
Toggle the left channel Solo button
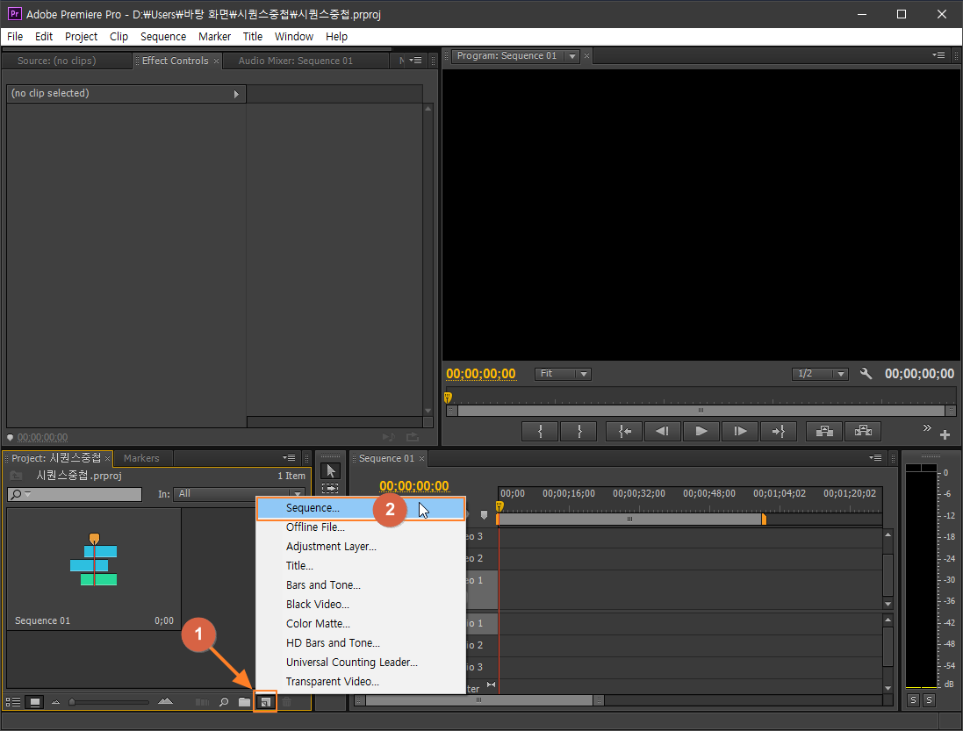pyautogui.click(x=913, y=700)
